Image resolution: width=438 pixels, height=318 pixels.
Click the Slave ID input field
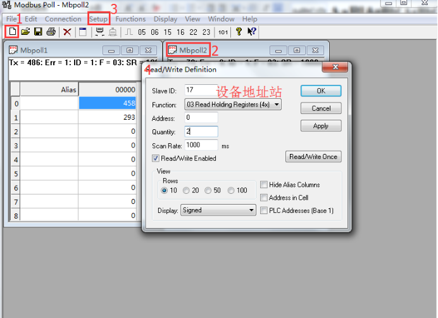tap(201, 91)
